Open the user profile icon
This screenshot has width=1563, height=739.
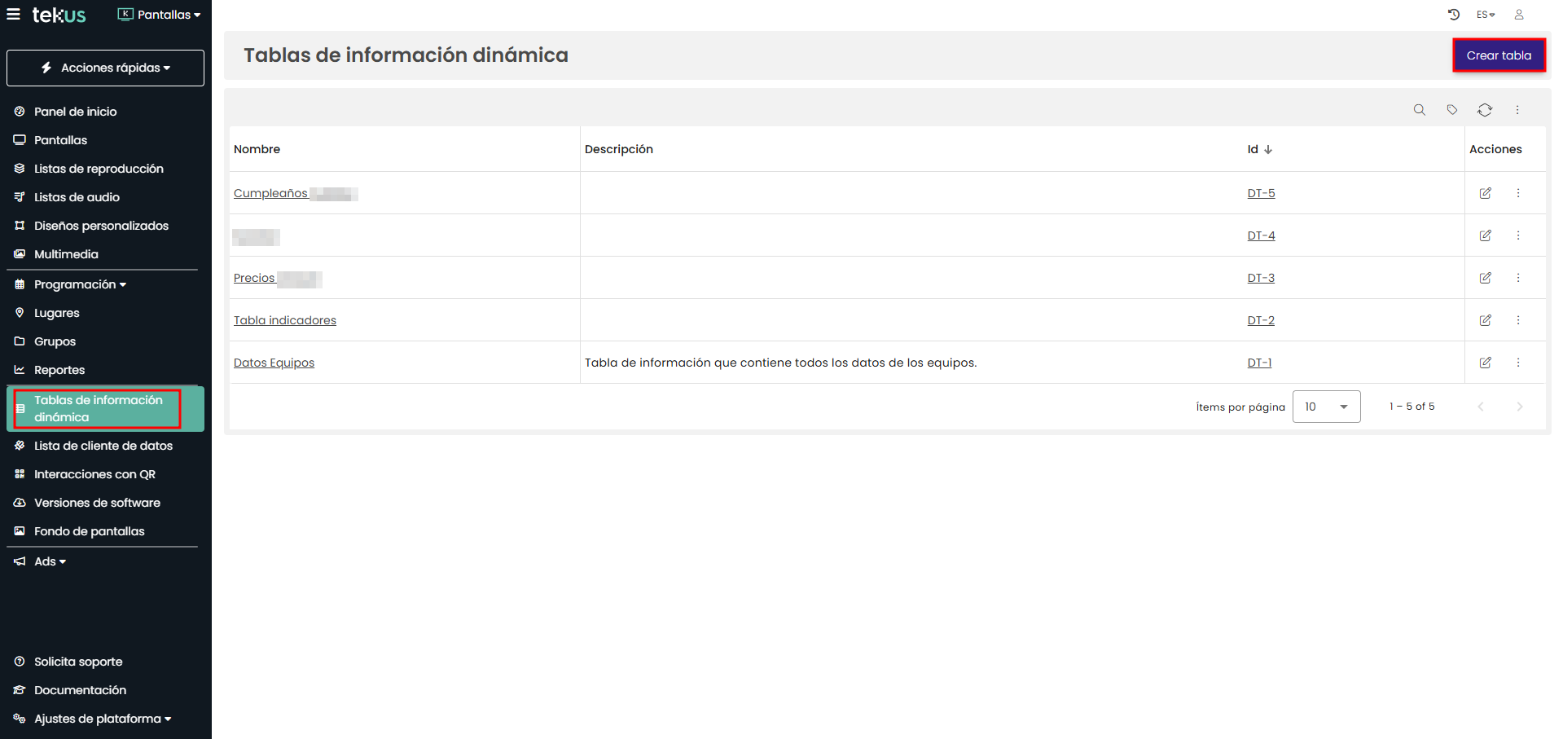pos(1518,15)
